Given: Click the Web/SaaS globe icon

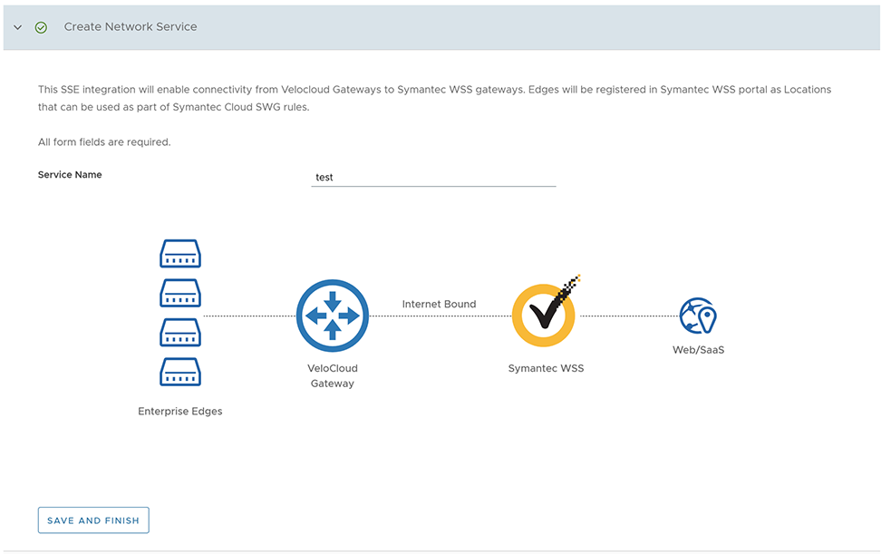Looking at the screenshot, I should tap(698, 316).
